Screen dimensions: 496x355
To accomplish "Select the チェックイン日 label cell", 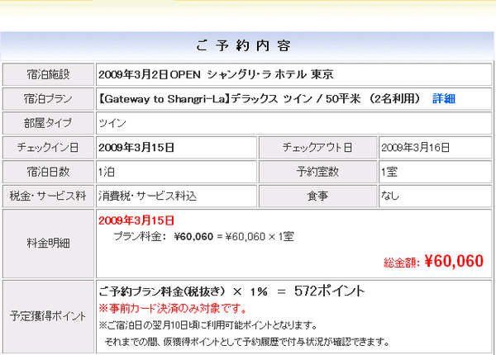I will pyautogui.click(x=49, y=148).
